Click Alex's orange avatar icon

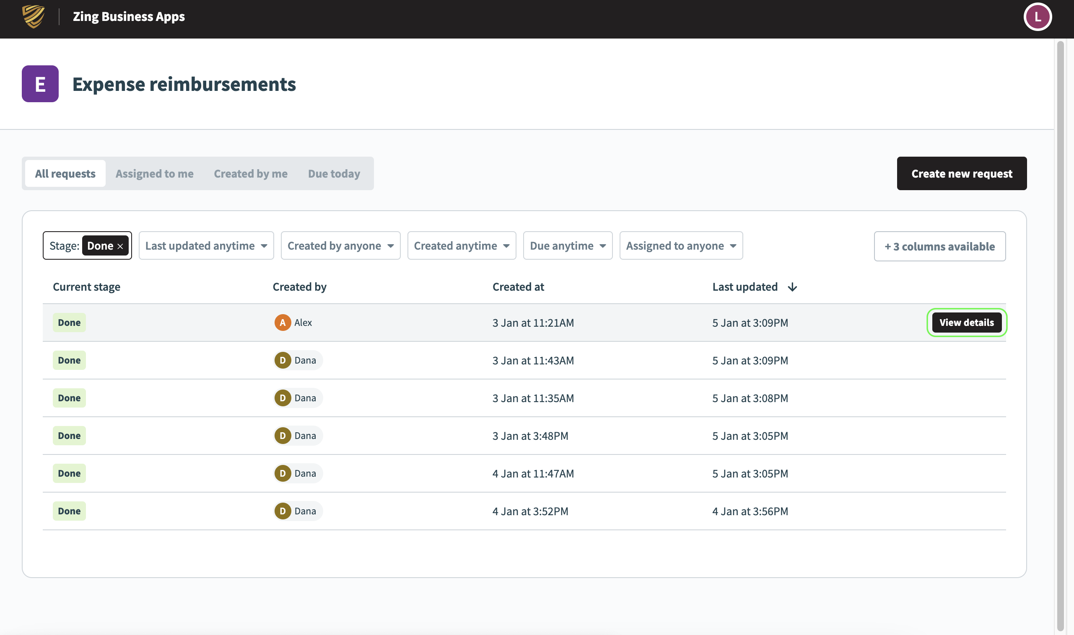282,323
